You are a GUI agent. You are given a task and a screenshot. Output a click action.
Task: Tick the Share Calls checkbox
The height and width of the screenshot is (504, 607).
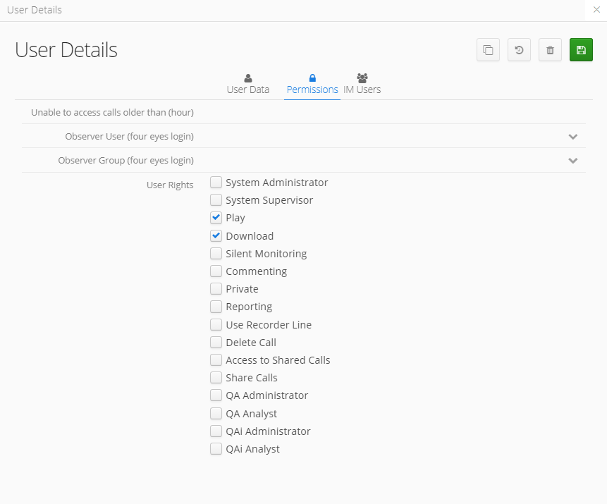tap(216, 377)
